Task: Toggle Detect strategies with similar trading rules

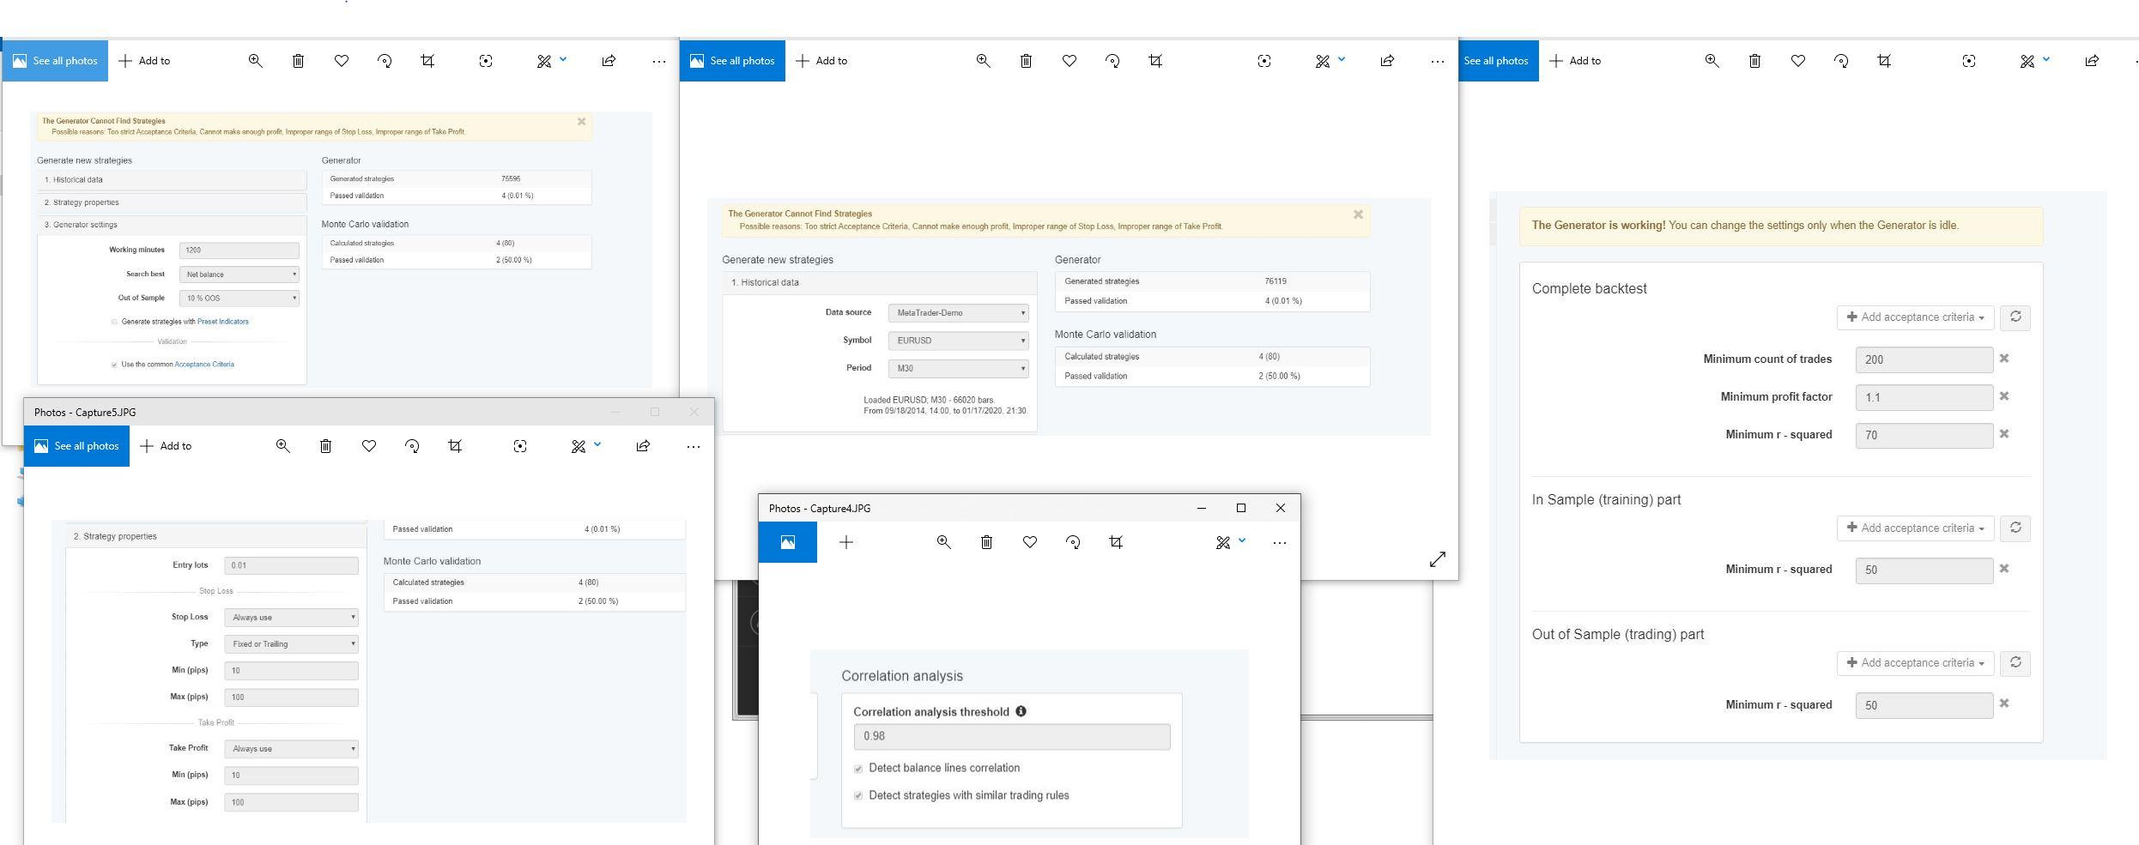Action: click(x=858, y=796)
